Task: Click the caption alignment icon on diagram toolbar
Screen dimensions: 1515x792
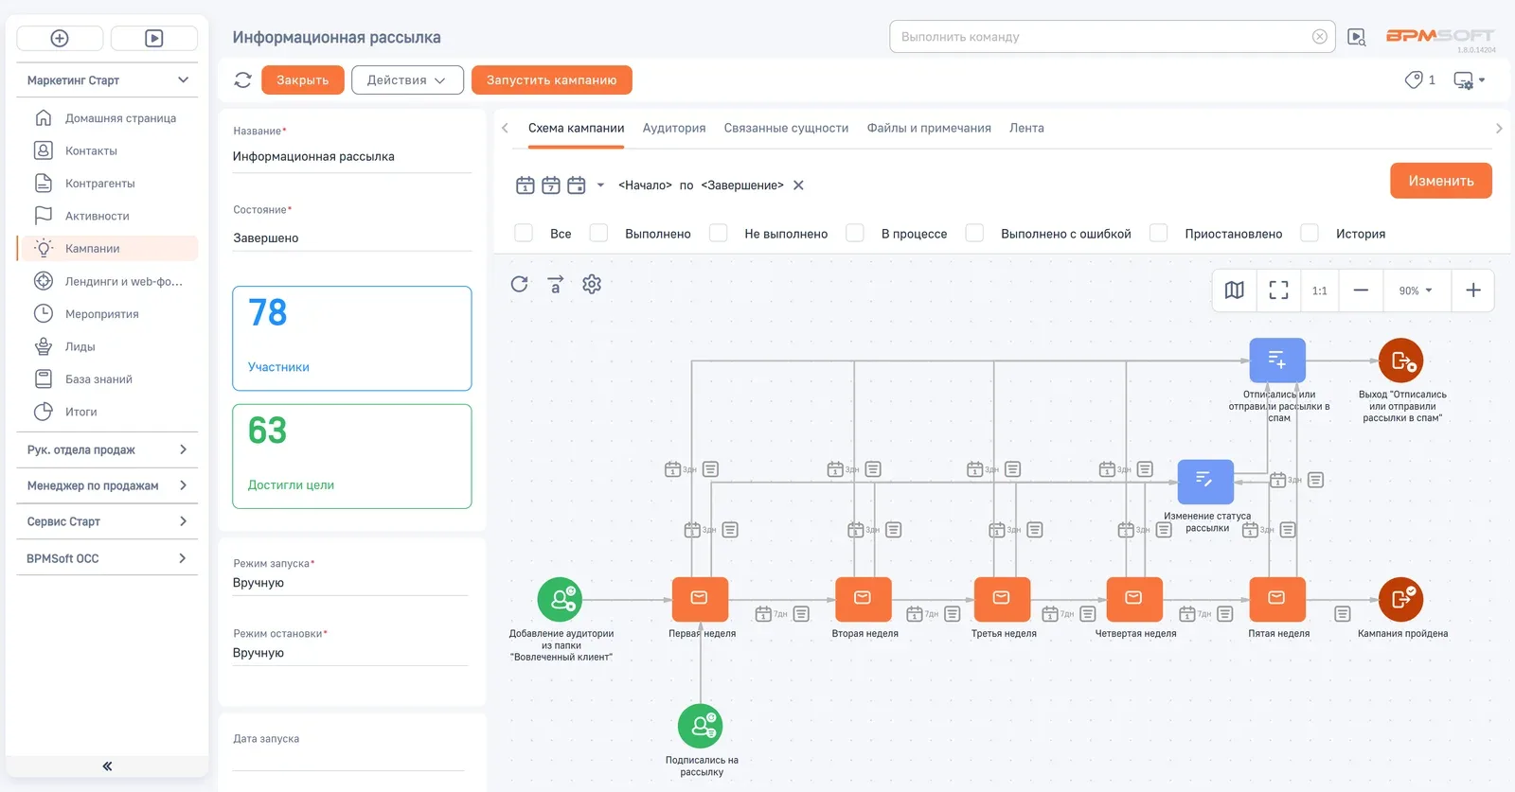Action: pyautogui.click(x=556, y=284)
